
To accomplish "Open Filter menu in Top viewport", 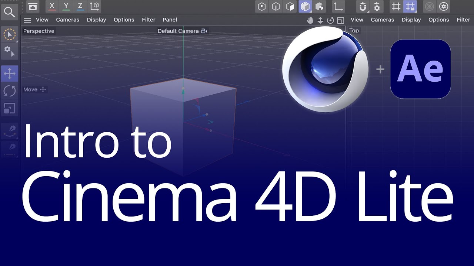I will (x=463, y=20).
